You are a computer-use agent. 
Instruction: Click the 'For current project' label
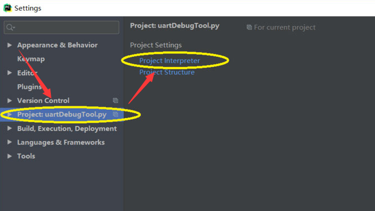(285, 28)
